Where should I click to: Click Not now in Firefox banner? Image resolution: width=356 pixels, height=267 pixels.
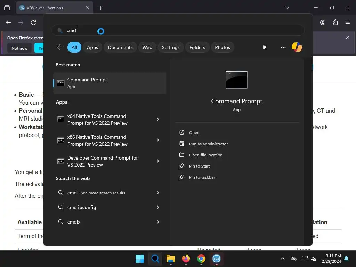(19, 48)
